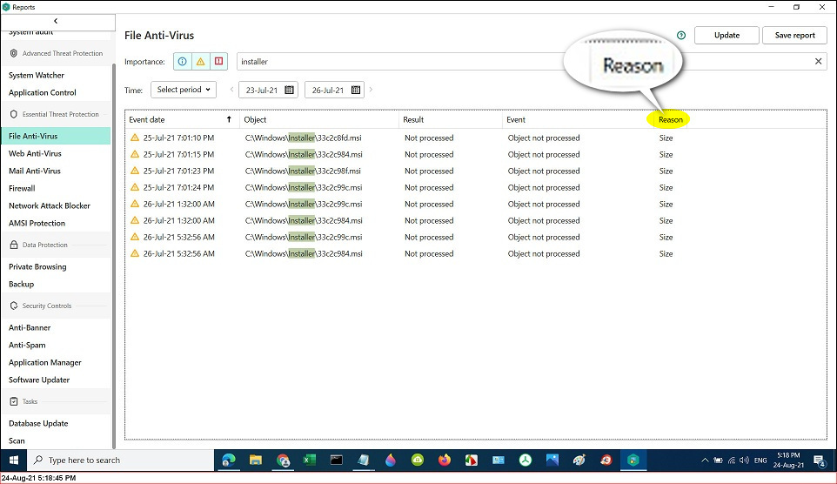The image size is (837, 484).
Task: Open Paint palette app from taskbar
Action: click(x=579, y=460)
